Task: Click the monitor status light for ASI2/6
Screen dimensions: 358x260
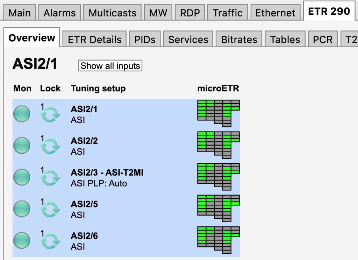Action: [22, 241]
